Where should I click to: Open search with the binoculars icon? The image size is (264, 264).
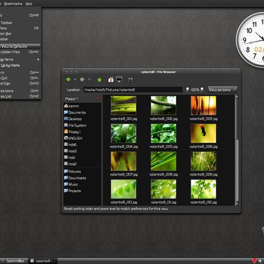pos(131,80)
